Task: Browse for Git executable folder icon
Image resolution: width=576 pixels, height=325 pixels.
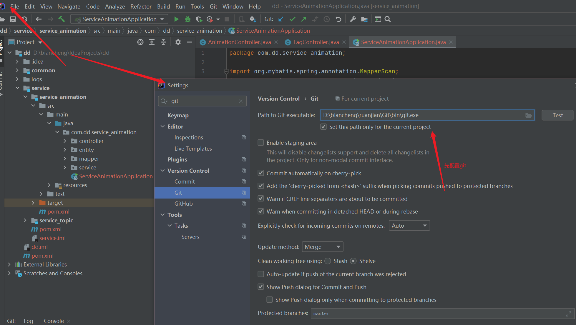Action: (529, 115)
